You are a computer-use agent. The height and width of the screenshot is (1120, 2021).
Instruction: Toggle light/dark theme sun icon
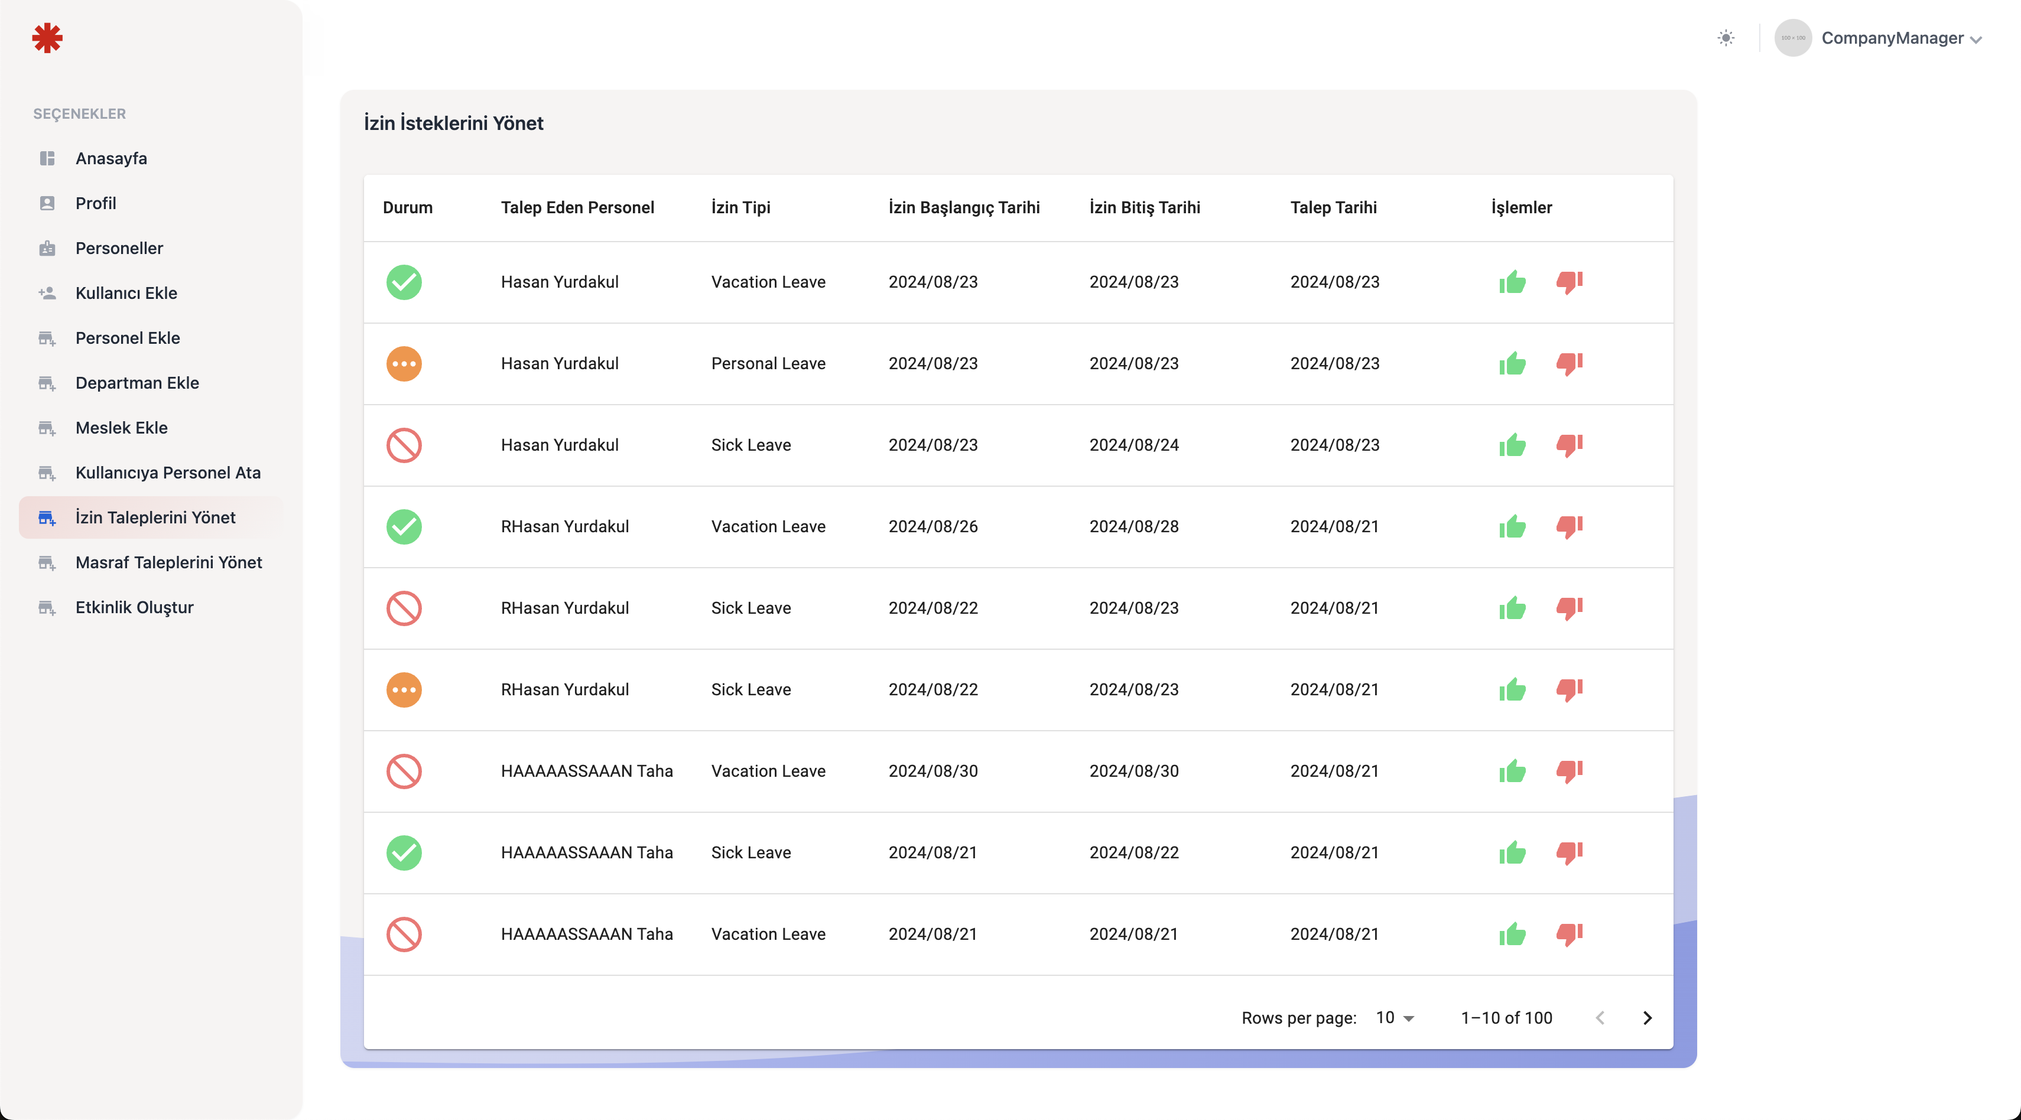(1725, 38)
